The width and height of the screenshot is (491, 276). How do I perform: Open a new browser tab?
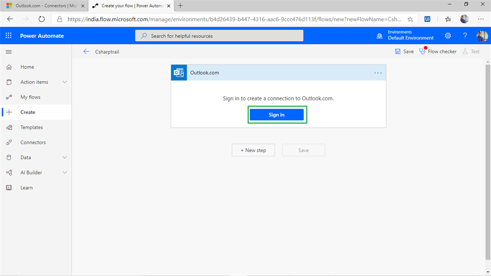pos(180,6)
